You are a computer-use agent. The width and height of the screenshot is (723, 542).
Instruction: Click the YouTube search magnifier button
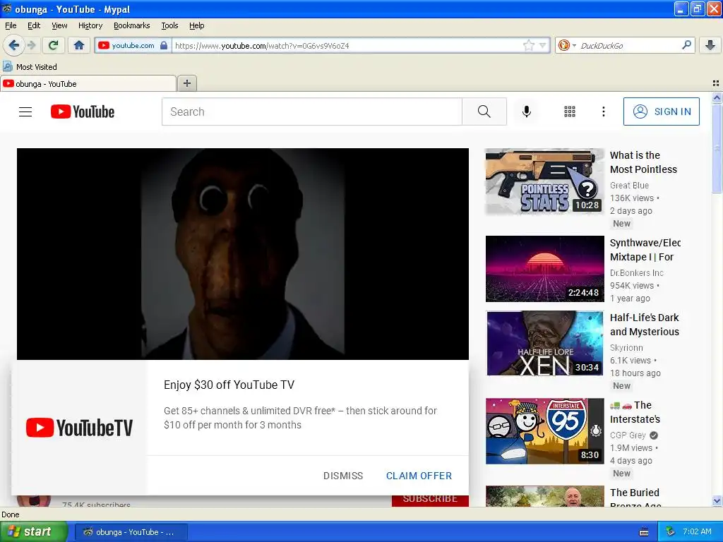tap(484, 112)
